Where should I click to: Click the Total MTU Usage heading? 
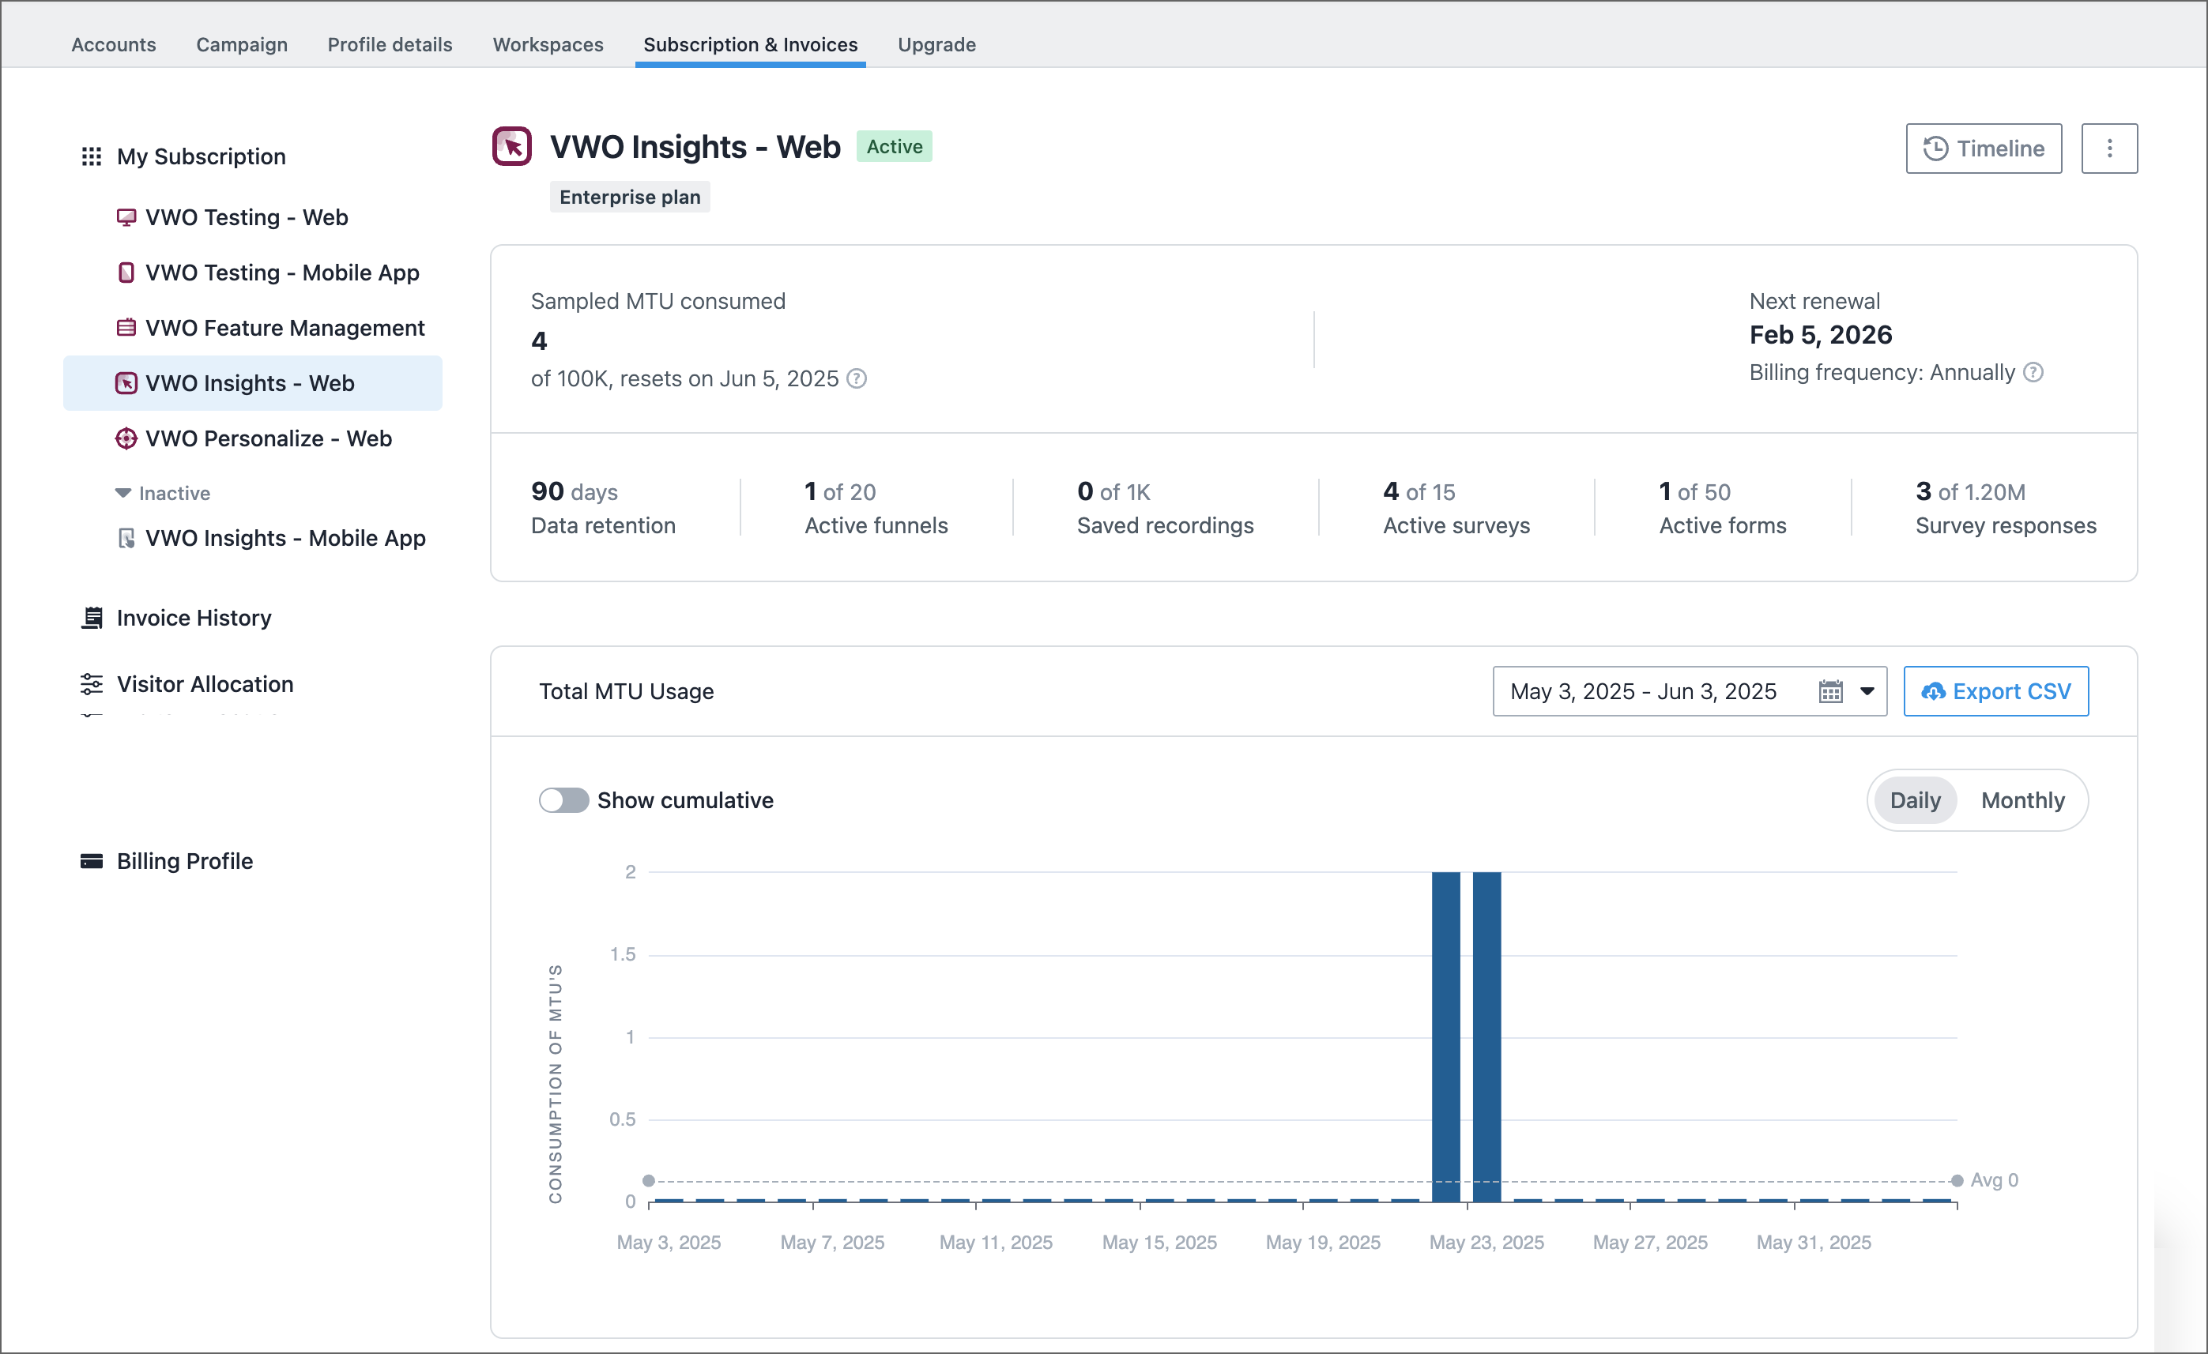point(627,691)
